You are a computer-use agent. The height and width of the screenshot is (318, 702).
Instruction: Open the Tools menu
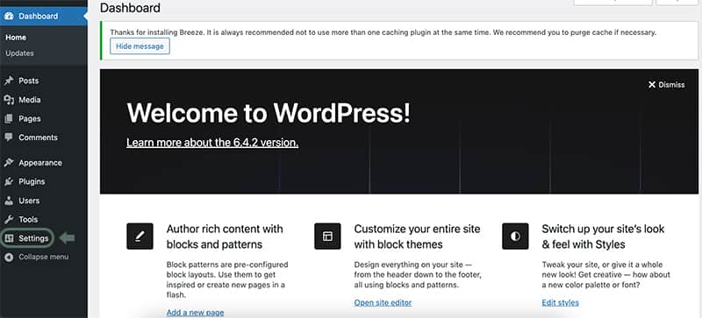click(x=28, y=219)
